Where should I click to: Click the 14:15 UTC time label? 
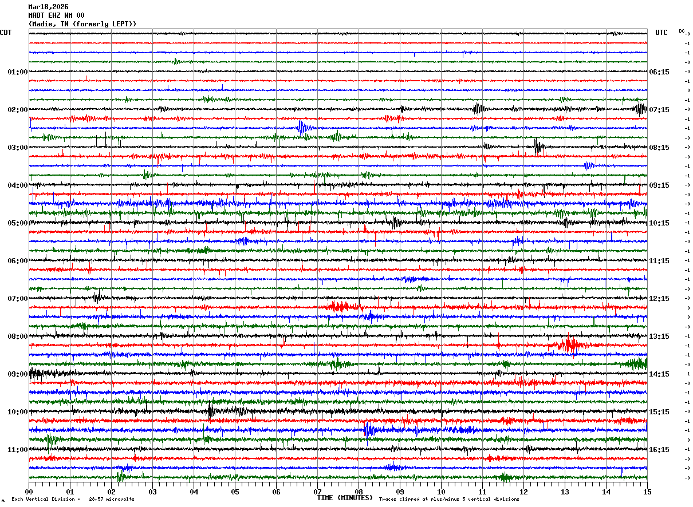pos(660,374)
